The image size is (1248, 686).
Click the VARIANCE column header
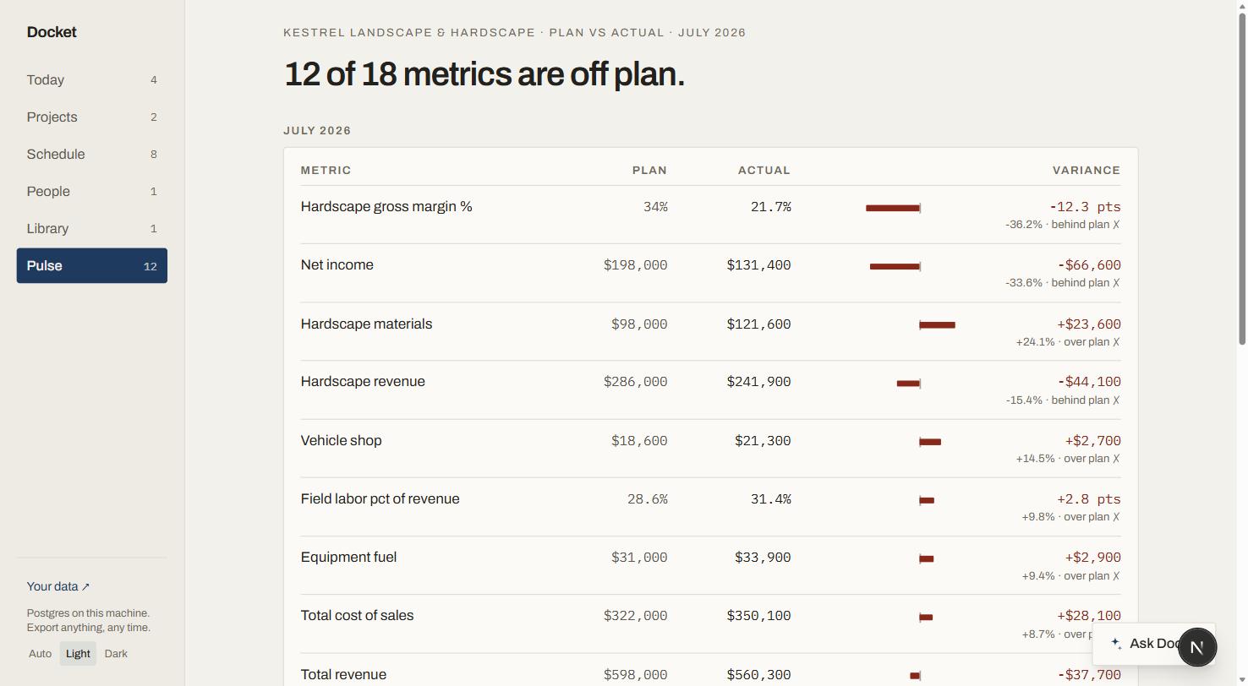coord(1087,171)
